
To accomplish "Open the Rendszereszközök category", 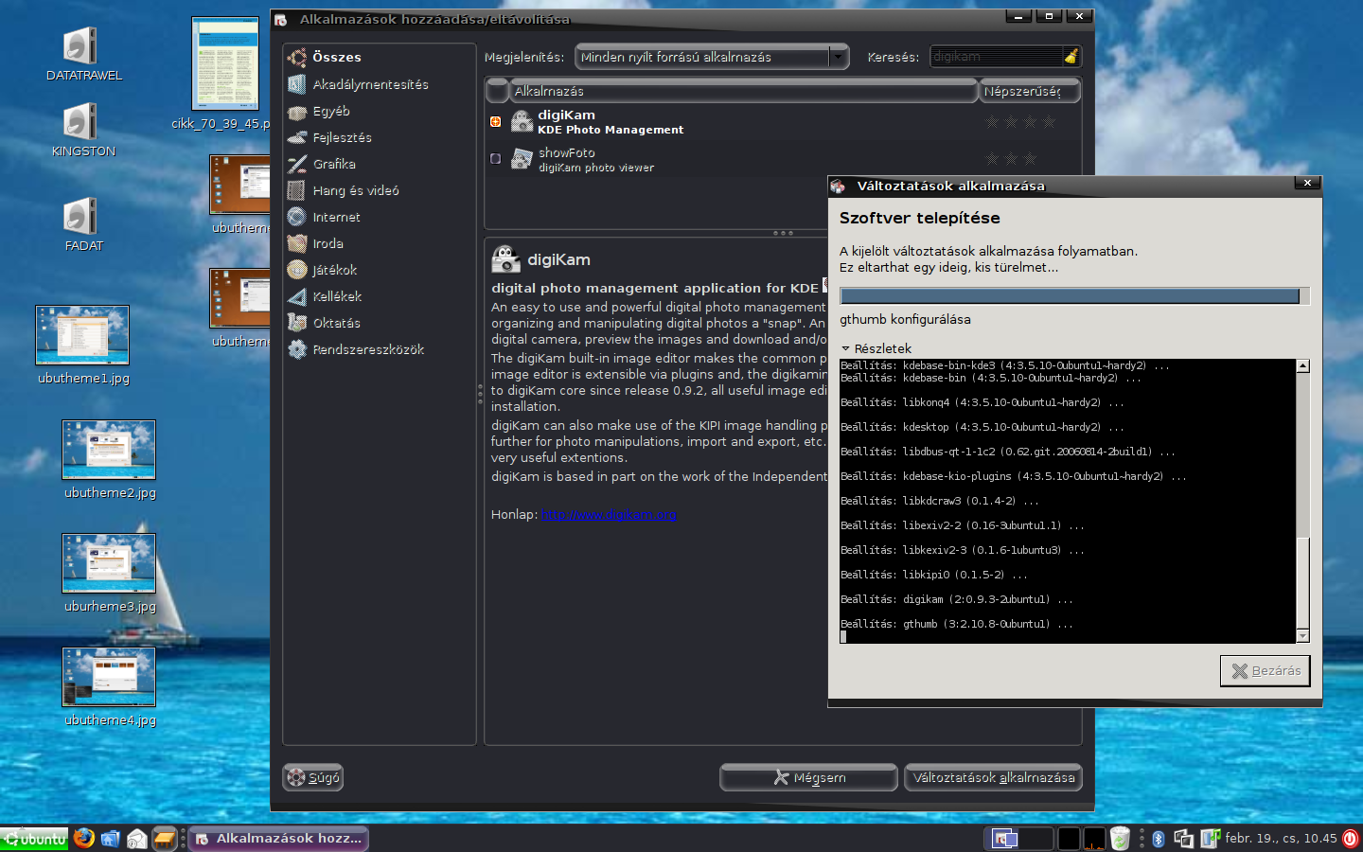I will 379,349.
